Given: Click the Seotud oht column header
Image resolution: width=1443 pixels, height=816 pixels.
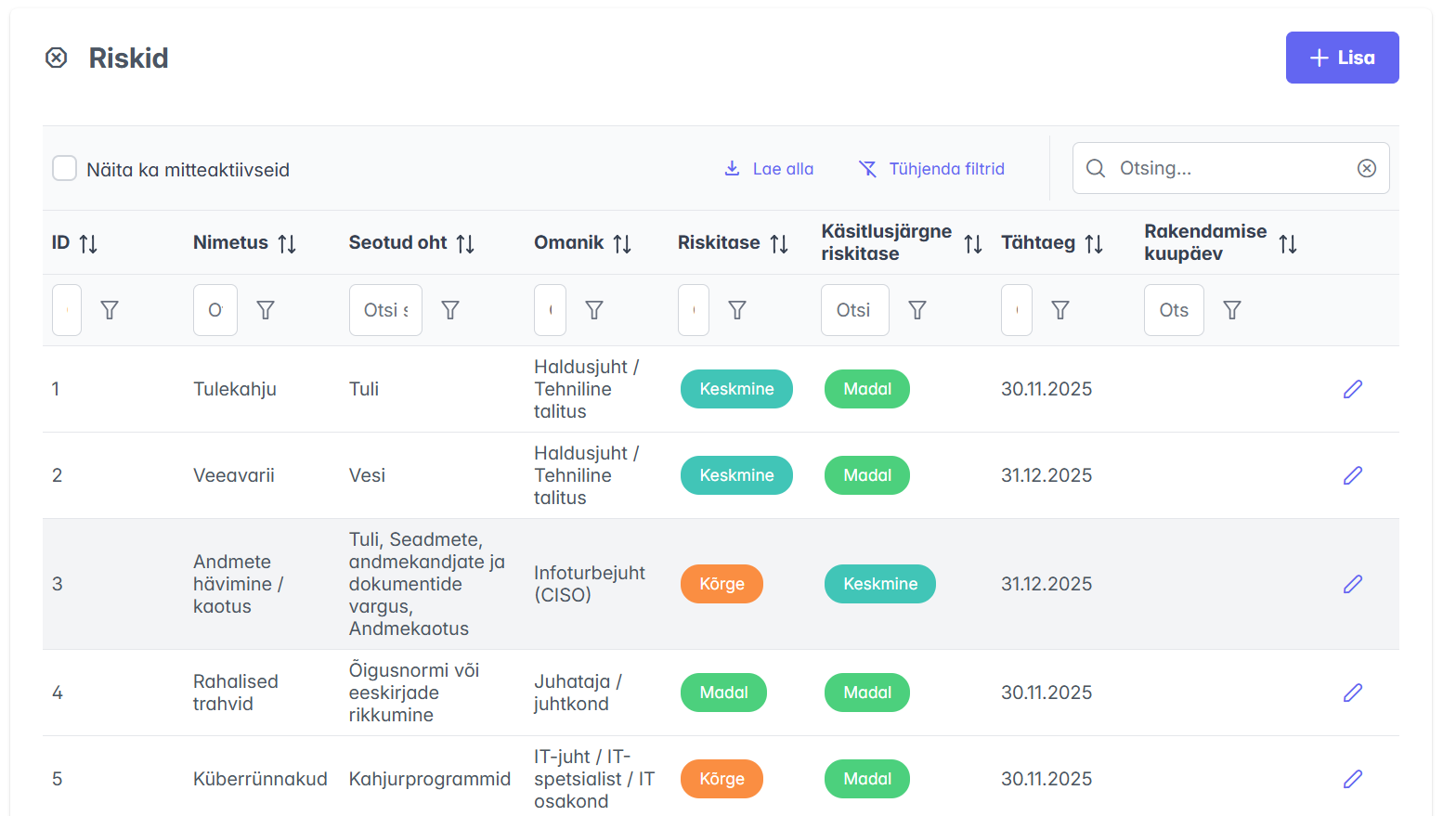Looking at the screenshot, I should tap(397, 242).
